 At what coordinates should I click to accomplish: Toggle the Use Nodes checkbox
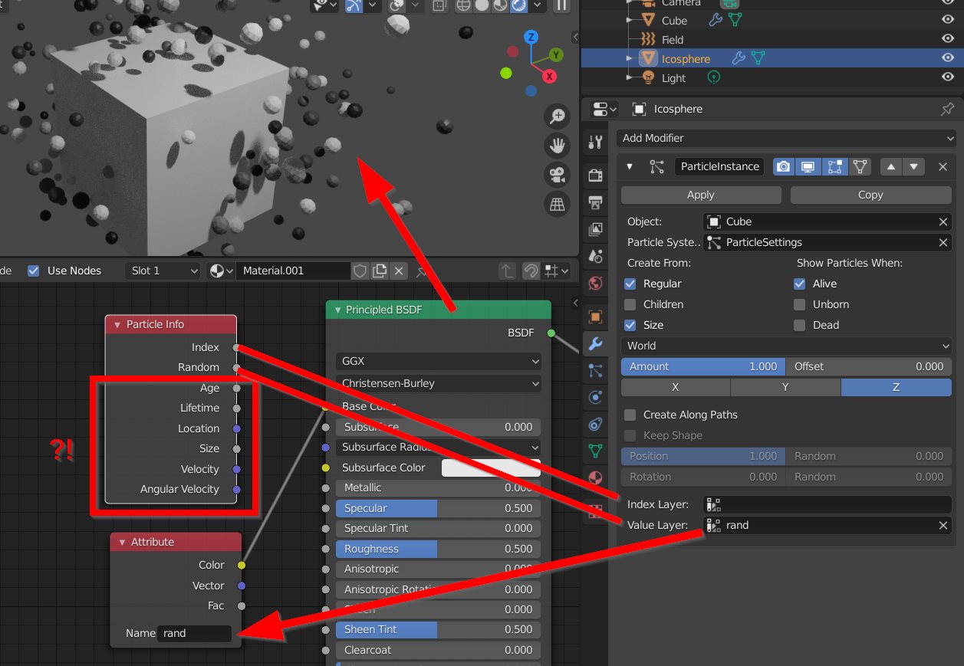[34, 271]
